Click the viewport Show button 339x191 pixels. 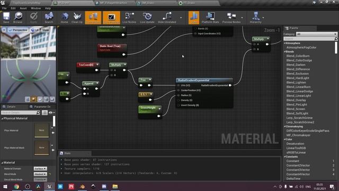tap(46, 30)
